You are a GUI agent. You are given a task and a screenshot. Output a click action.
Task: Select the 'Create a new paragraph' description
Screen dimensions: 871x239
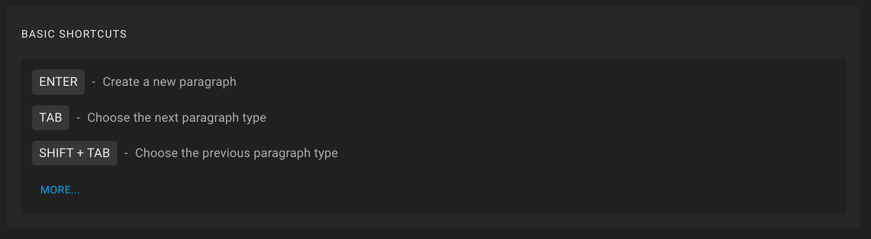[169, 82]
